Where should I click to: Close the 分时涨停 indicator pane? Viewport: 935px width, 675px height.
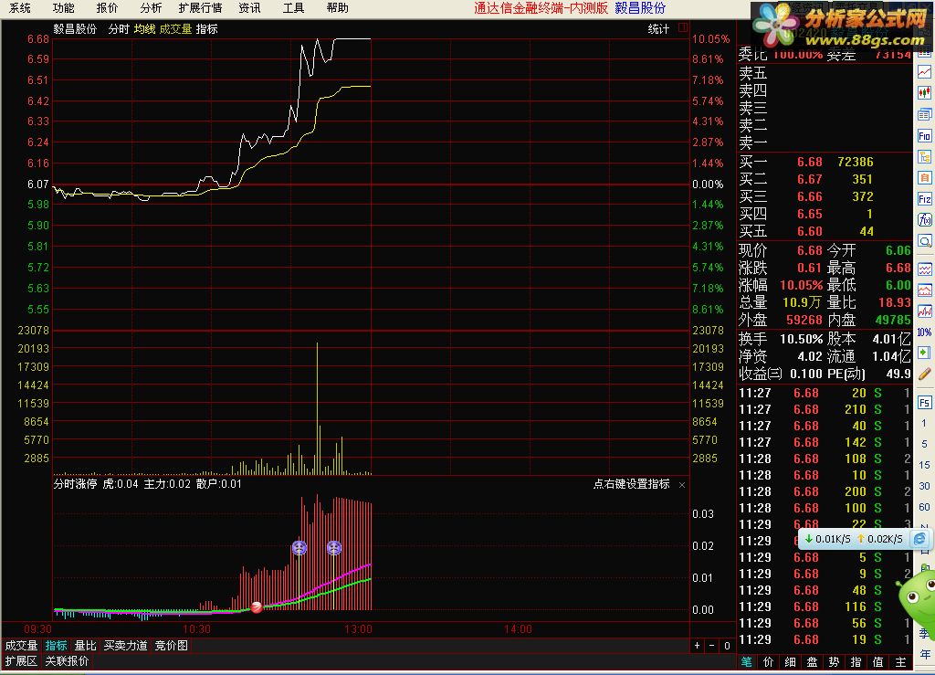682,485
